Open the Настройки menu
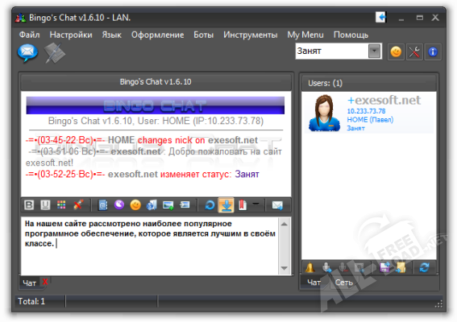This screenshot has width=457, height=322. (71, 35)
